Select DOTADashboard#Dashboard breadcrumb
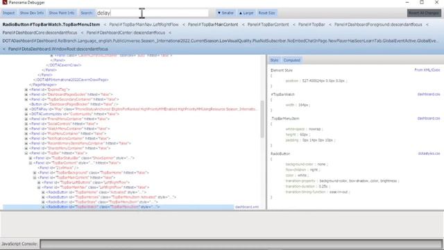The width and height of the screenshot is (444, 250). point(220,41)
